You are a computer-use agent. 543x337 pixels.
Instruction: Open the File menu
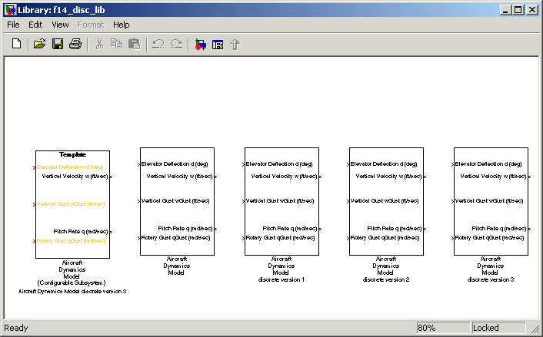point(13,25)
